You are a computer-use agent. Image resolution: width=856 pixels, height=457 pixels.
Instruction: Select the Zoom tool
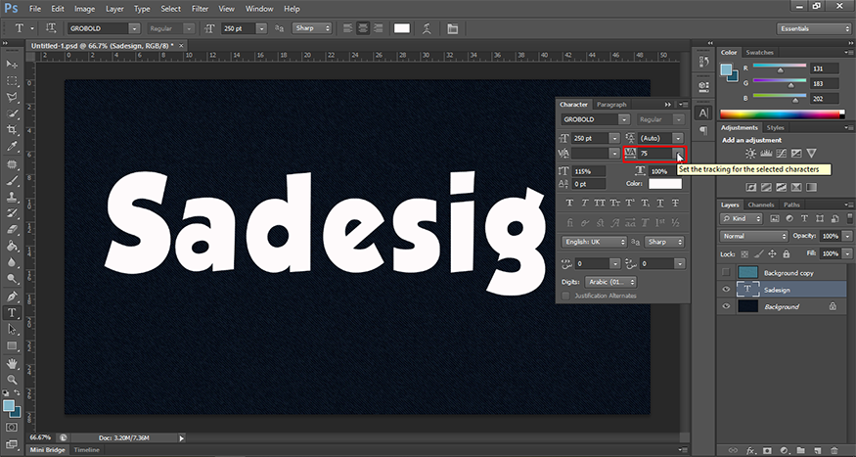[12, 380]
